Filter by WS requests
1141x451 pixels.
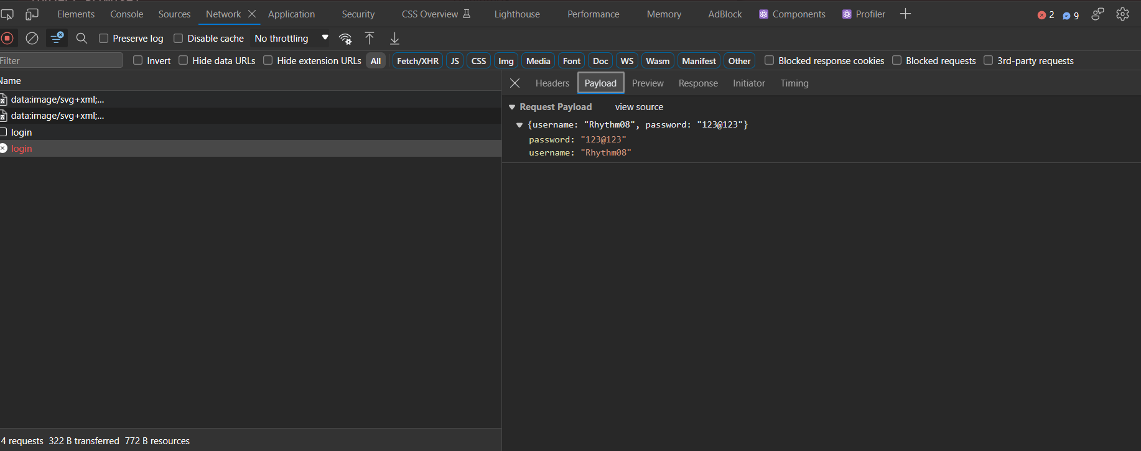click(x=627, y=60)
